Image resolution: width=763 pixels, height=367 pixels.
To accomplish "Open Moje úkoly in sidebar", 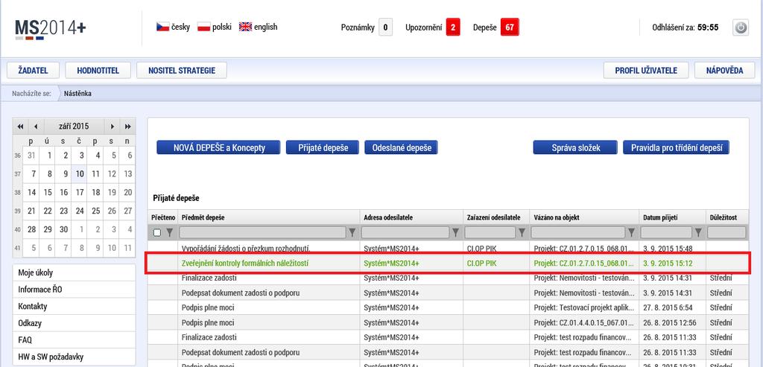I will [x=74, y=272].
